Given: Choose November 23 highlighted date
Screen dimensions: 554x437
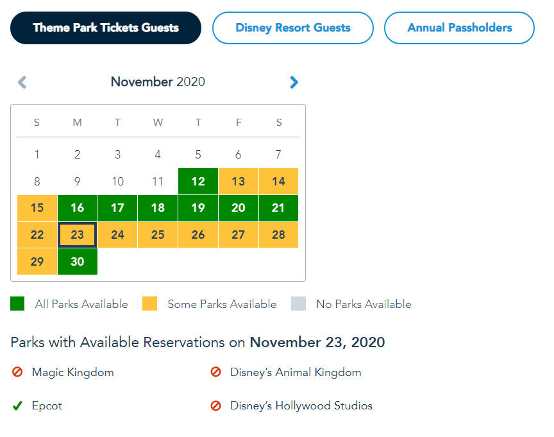Looking at the screenshot, I should tap(78, 235).
